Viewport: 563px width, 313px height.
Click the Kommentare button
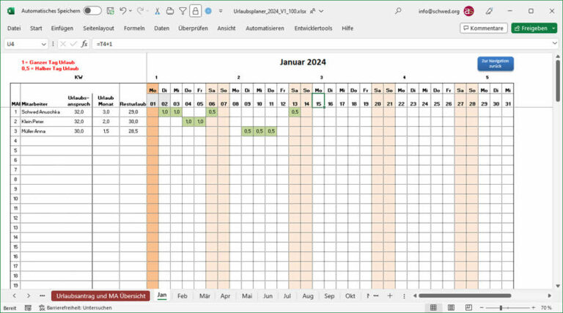click(x=483, y=28)
